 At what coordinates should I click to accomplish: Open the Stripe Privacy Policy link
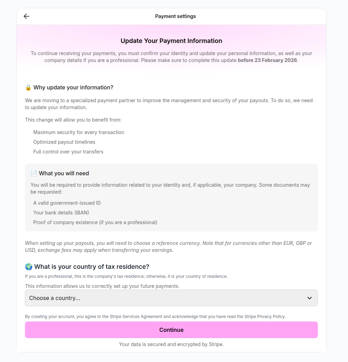tap(265, 317)
